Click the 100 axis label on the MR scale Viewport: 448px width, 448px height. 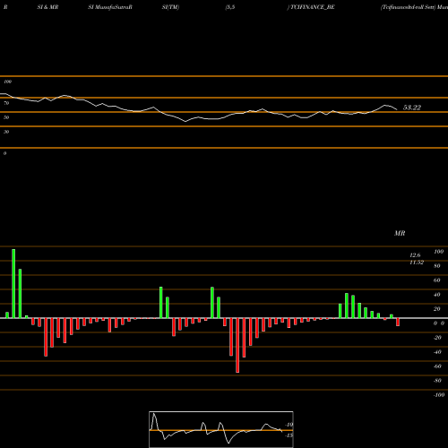[x=439, y=252]
